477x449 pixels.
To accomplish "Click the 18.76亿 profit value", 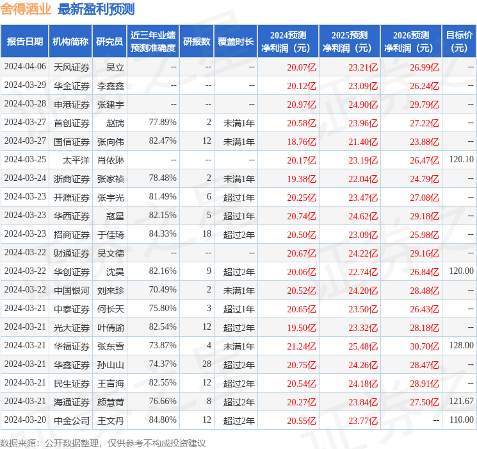I will 302,142.
